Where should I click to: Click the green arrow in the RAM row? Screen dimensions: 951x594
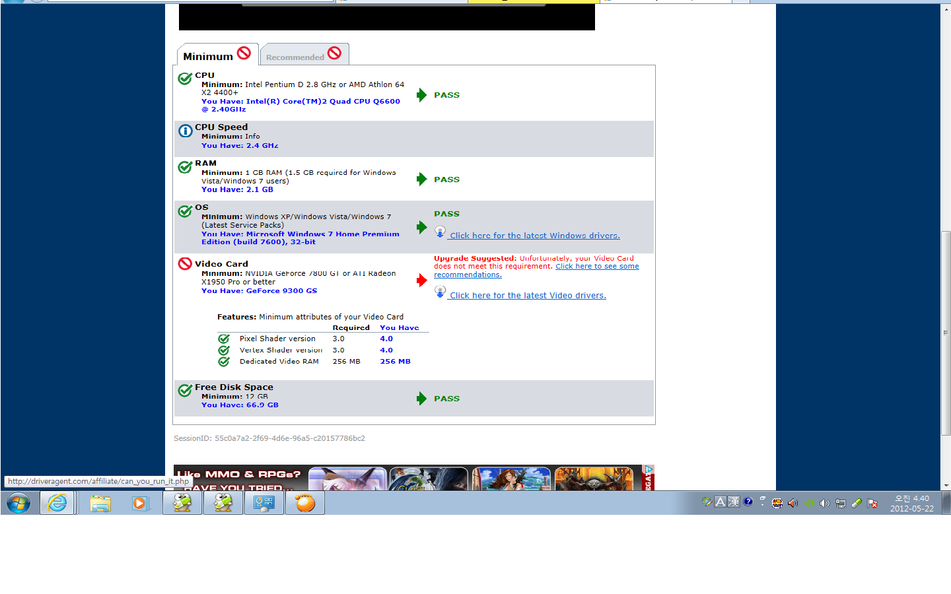click(x=421, y=179)
